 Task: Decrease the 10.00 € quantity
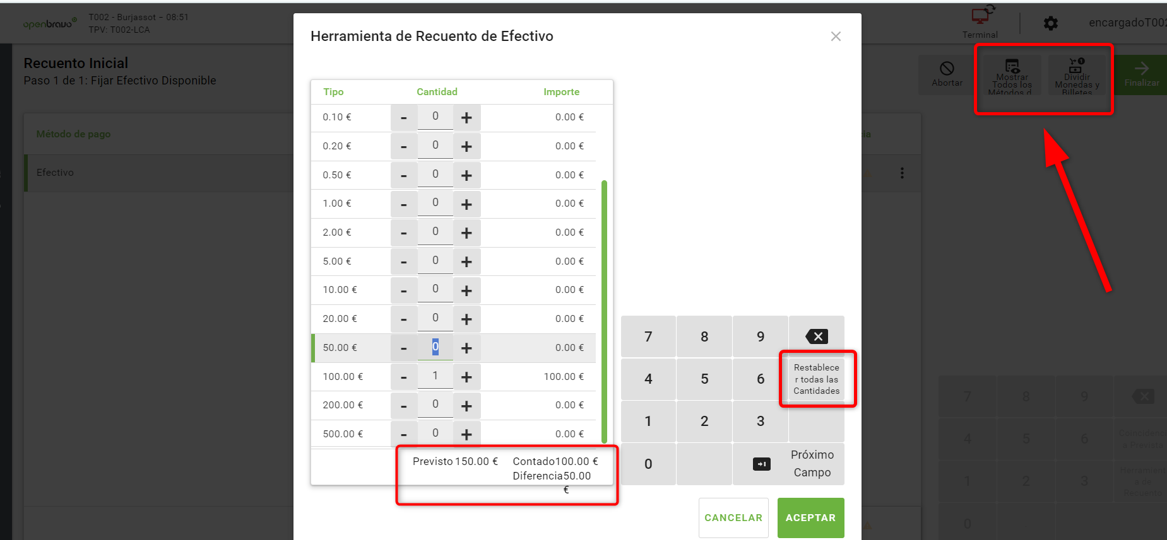tap(404, 290)
